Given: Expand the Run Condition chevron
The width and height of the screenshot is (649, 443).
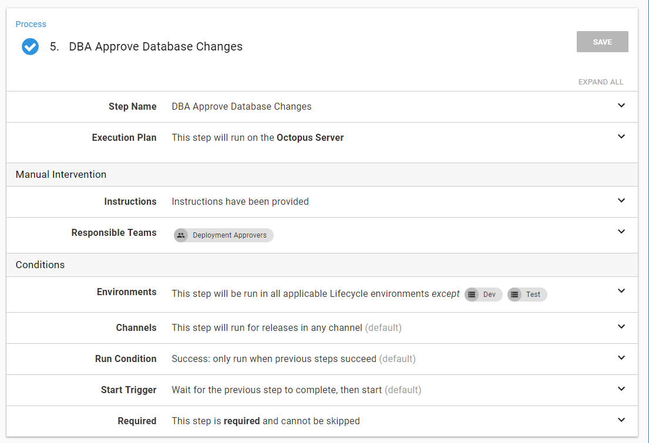Looking at the screenshot, I should coord(621,358).
